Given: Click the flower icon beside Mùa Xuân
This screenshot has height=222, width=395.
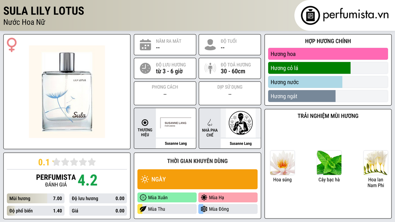Looking at the screenshot, I should pyautogui.click(x=143, y=197).
